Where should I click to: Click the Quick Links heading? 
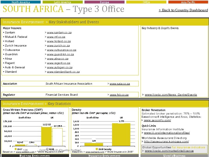click(x=149, y=126)
